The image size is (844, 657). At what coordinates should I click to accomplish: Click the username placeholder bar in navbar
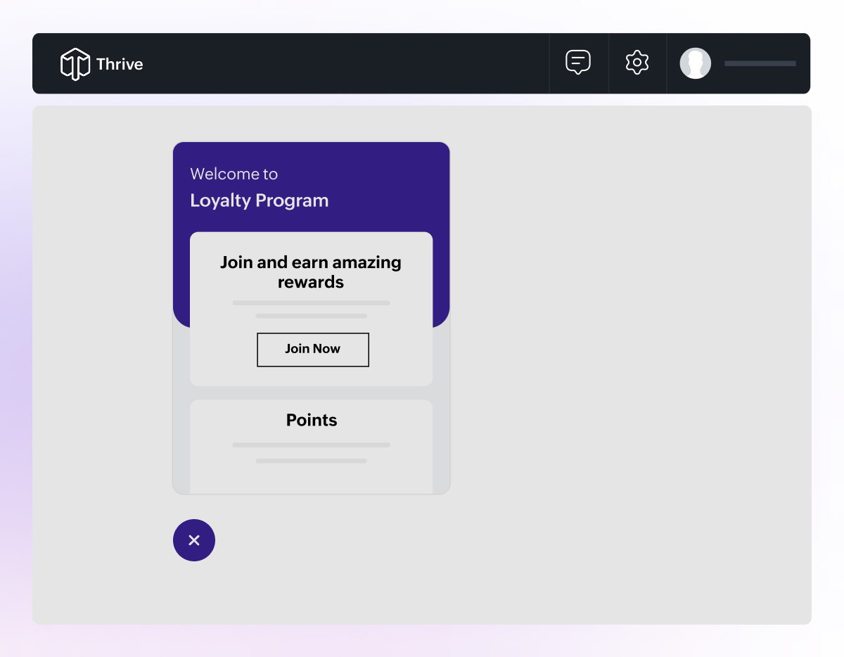(760, 63)
